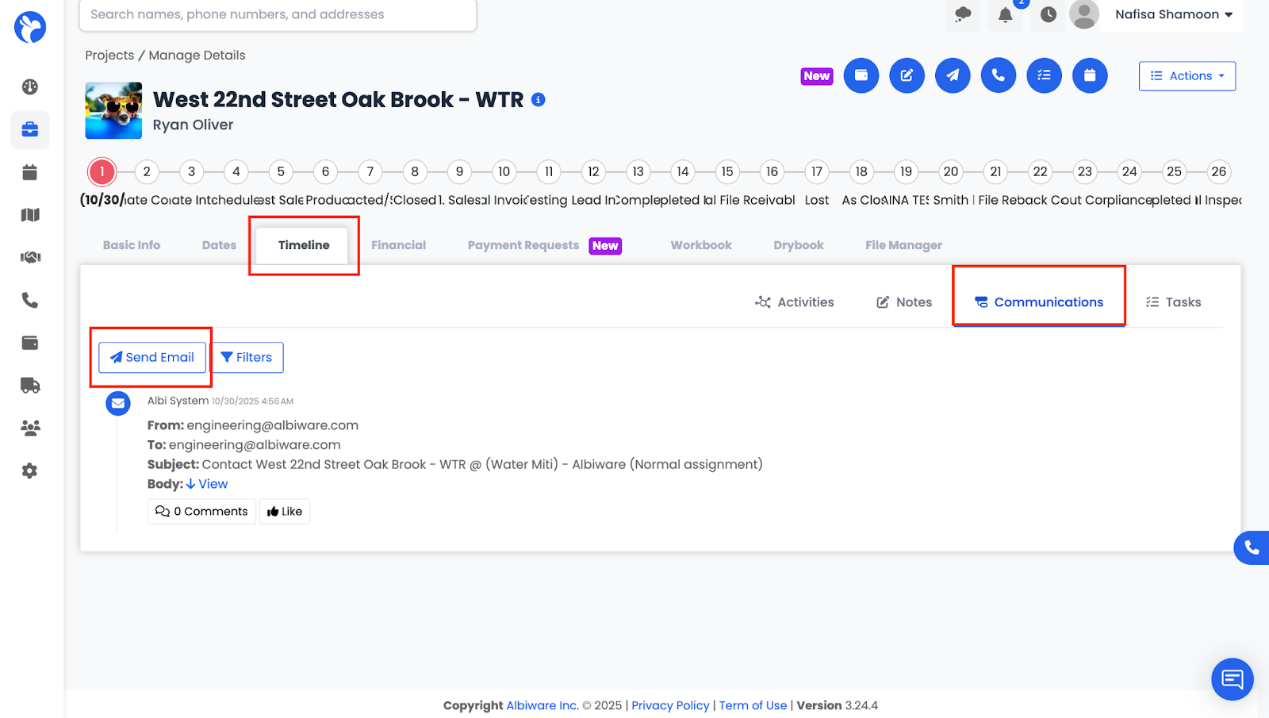This screenshot has width=1269, height=718.
Task: Open the Filters button
Action: click(x=247, y=358)
